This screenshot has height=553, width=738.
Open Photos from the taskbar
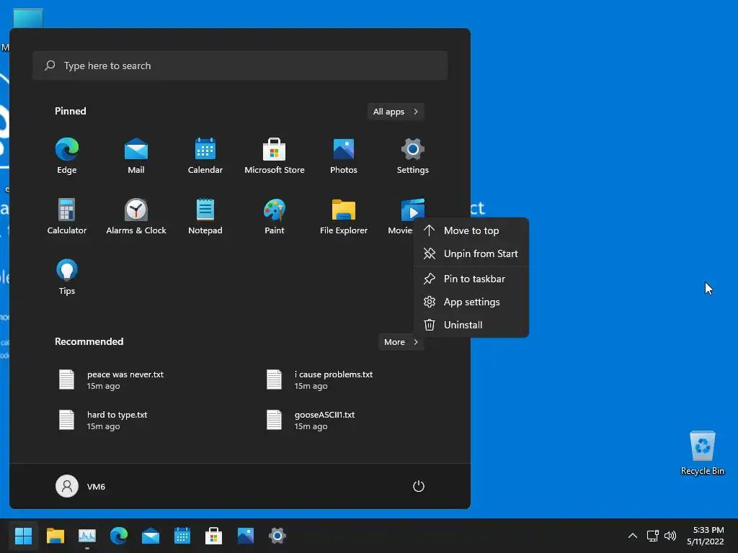246,536
